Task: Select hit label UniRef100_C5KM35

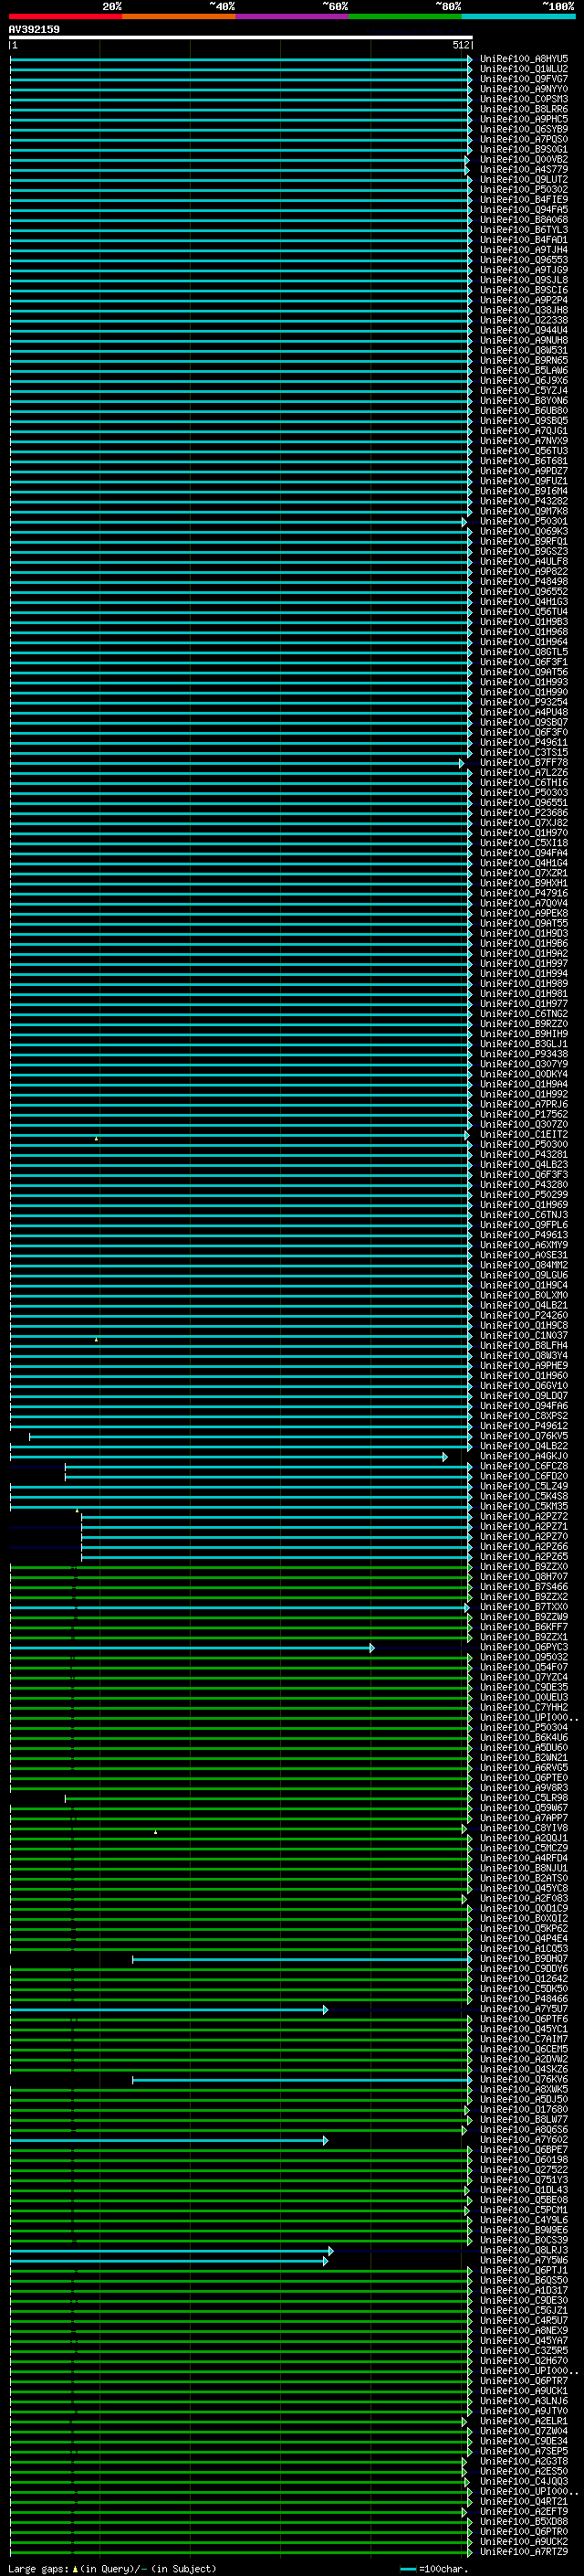Action: pyautogui.click(x=524, y=1505)
